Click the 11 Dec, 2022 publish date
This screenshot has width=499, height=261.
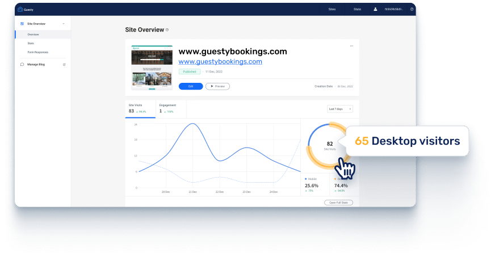[214, 71]
